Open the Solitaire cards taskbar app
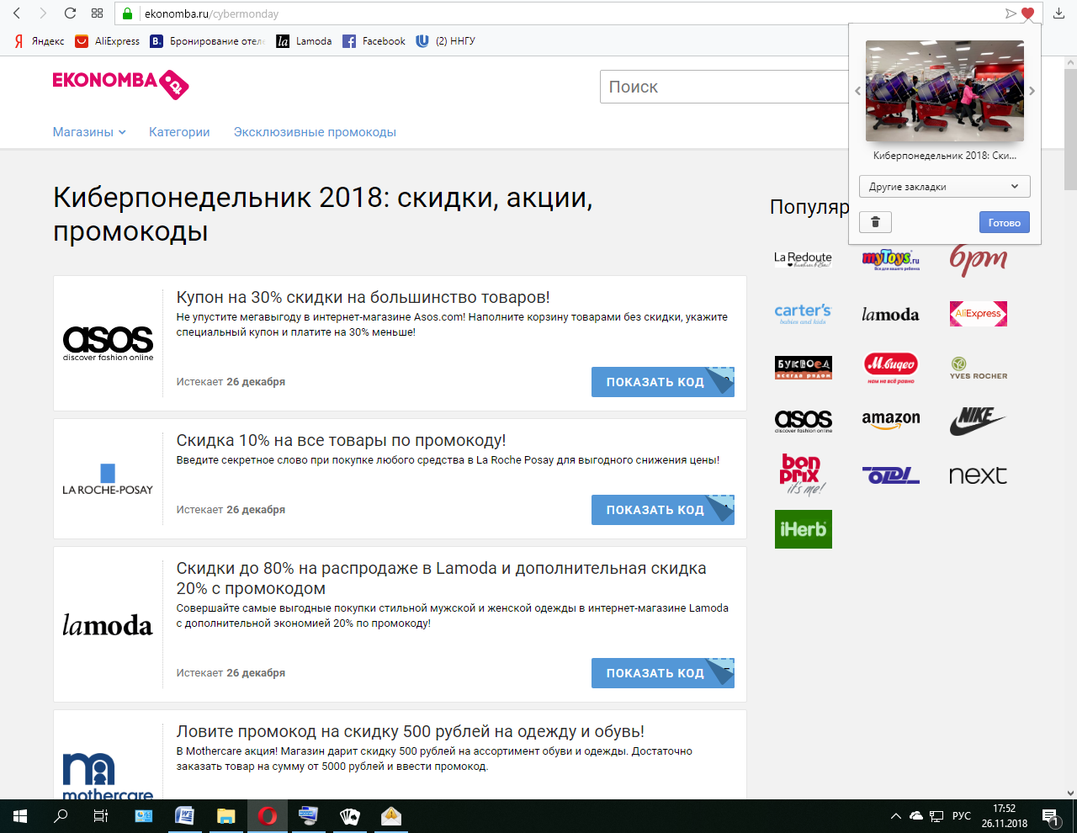 tap(349, 816)
